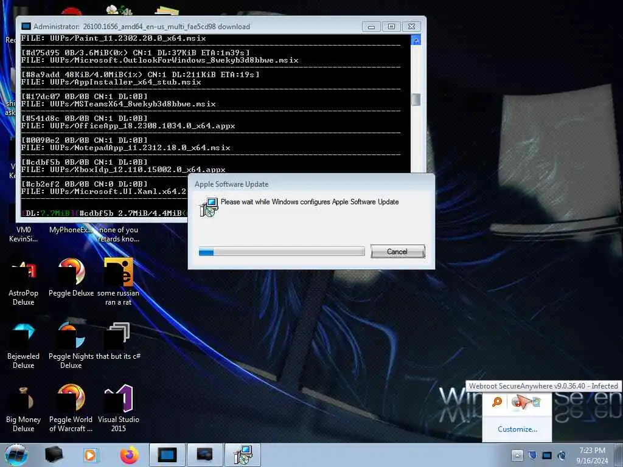Select the Bejeweled Deluxe desktop icon
623x467 pixels.
(24, 346)
